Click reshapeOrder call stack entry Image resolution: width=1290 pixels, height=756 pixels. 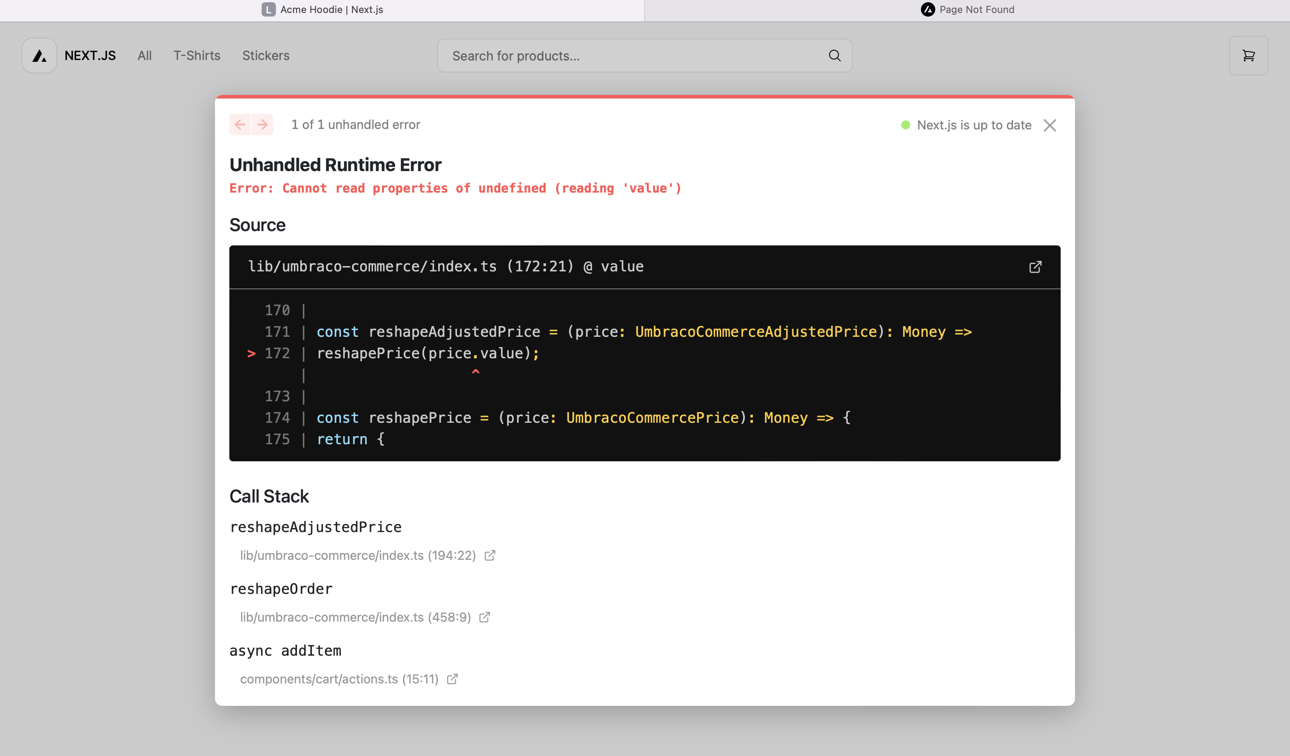coord(281,589)
